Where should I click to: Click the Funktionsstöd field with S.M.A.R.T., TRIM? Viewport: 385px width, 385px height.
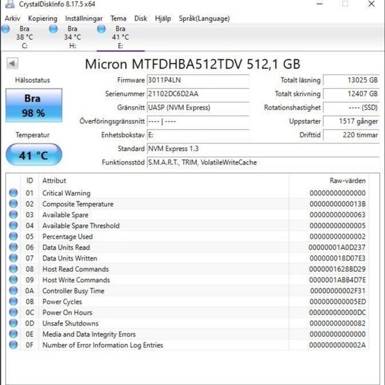pos(263,162)
